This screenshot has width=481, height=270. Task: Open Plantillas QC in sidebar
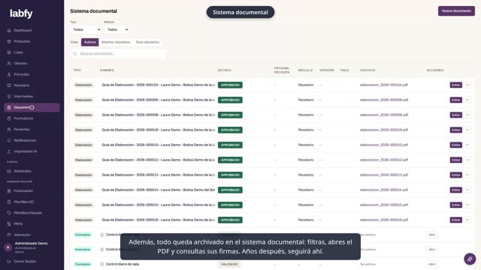[24, 202]
